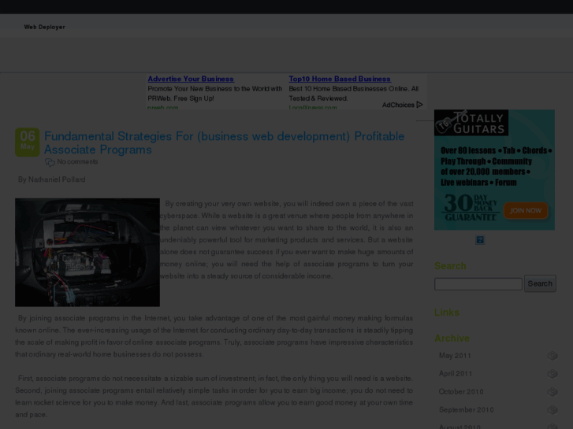Open the Fundamental Strategies article title
This screenshot has height=429, width=573.
[x=224, y=142]
